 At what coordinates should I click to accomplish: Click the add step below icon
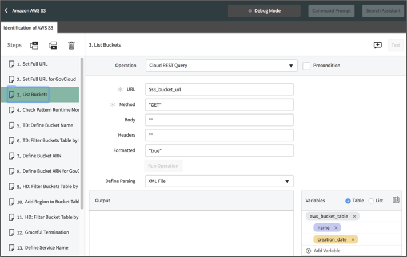click(x=53, y=45)
